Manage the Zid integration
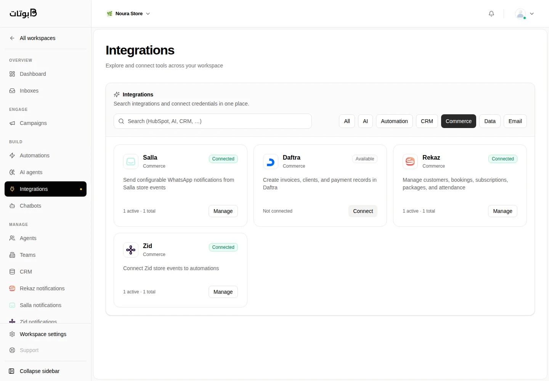 [x=223, y=292]
